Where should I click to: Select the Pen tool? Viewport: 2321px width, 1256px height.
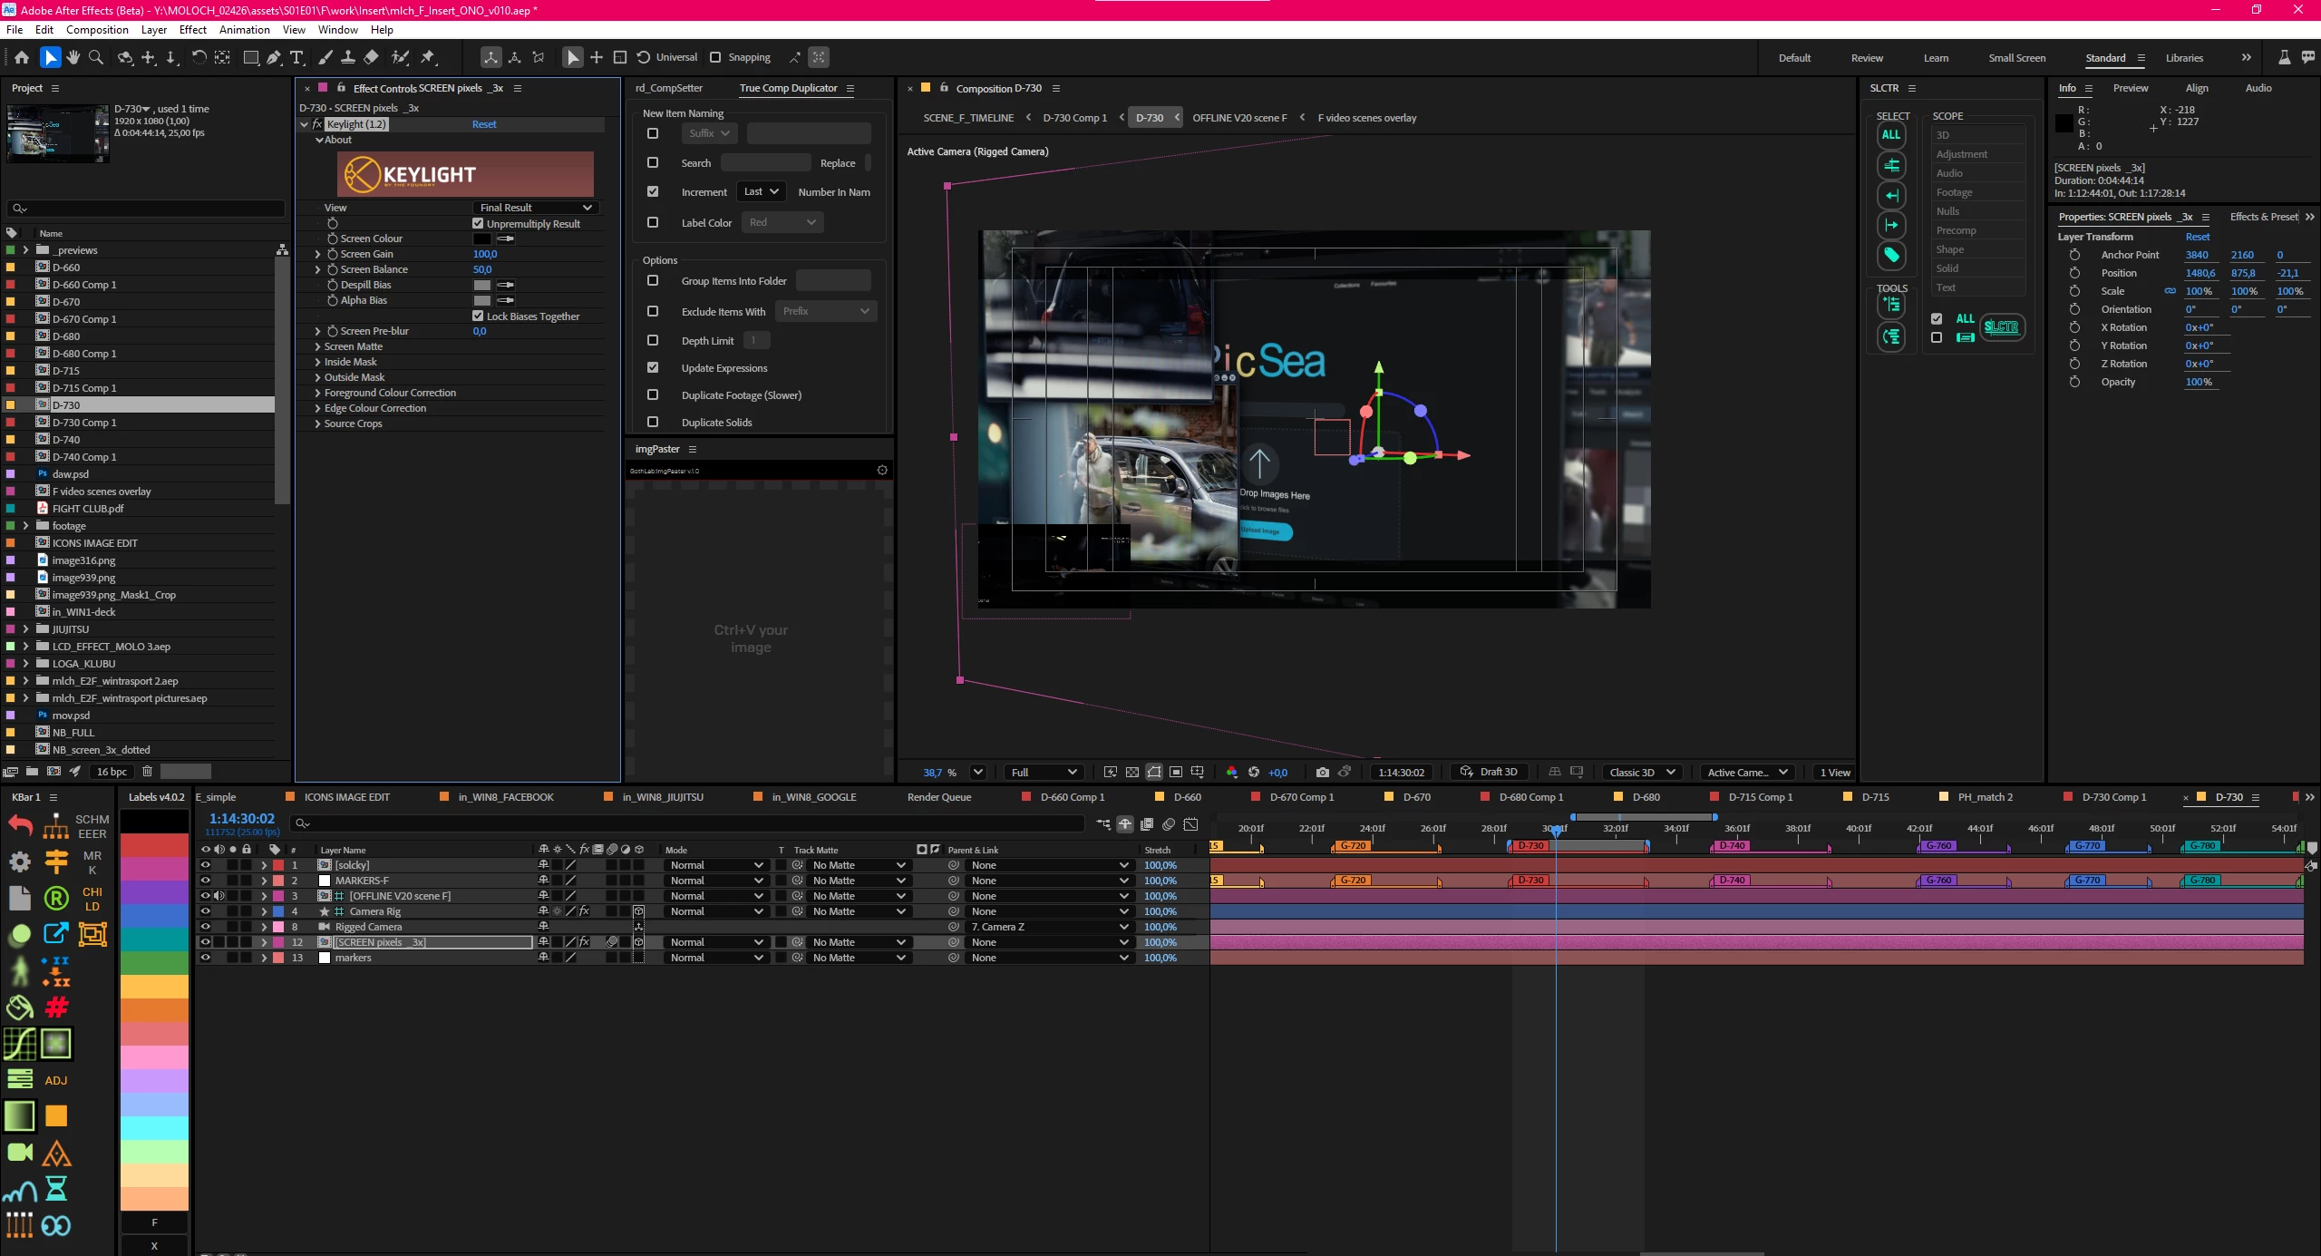pos(274,57)
